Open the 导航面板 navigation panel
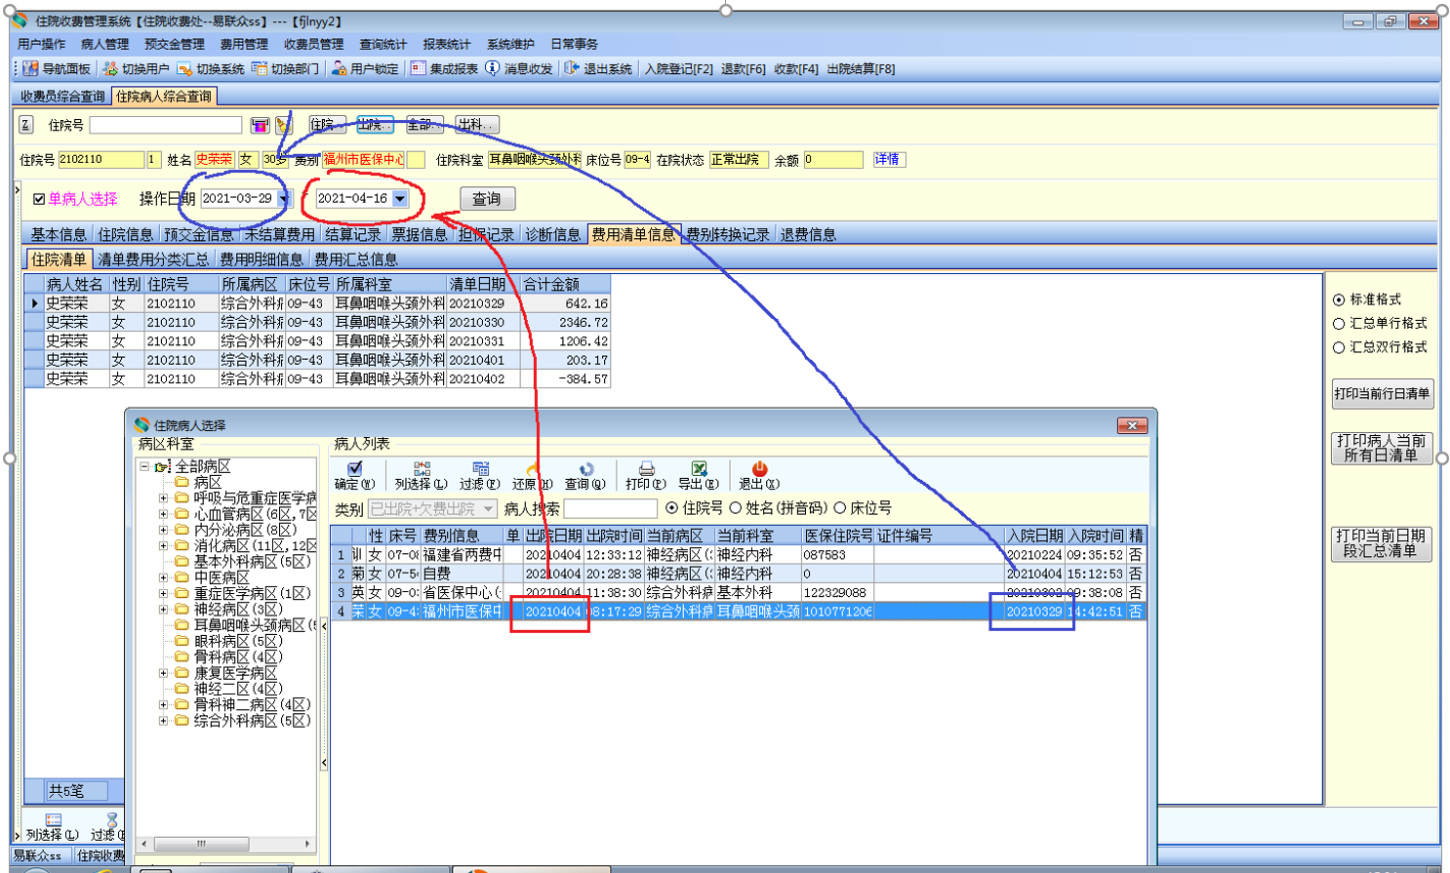The height and width of the screenshot is (873, 1450). click(x=57, y=68)
